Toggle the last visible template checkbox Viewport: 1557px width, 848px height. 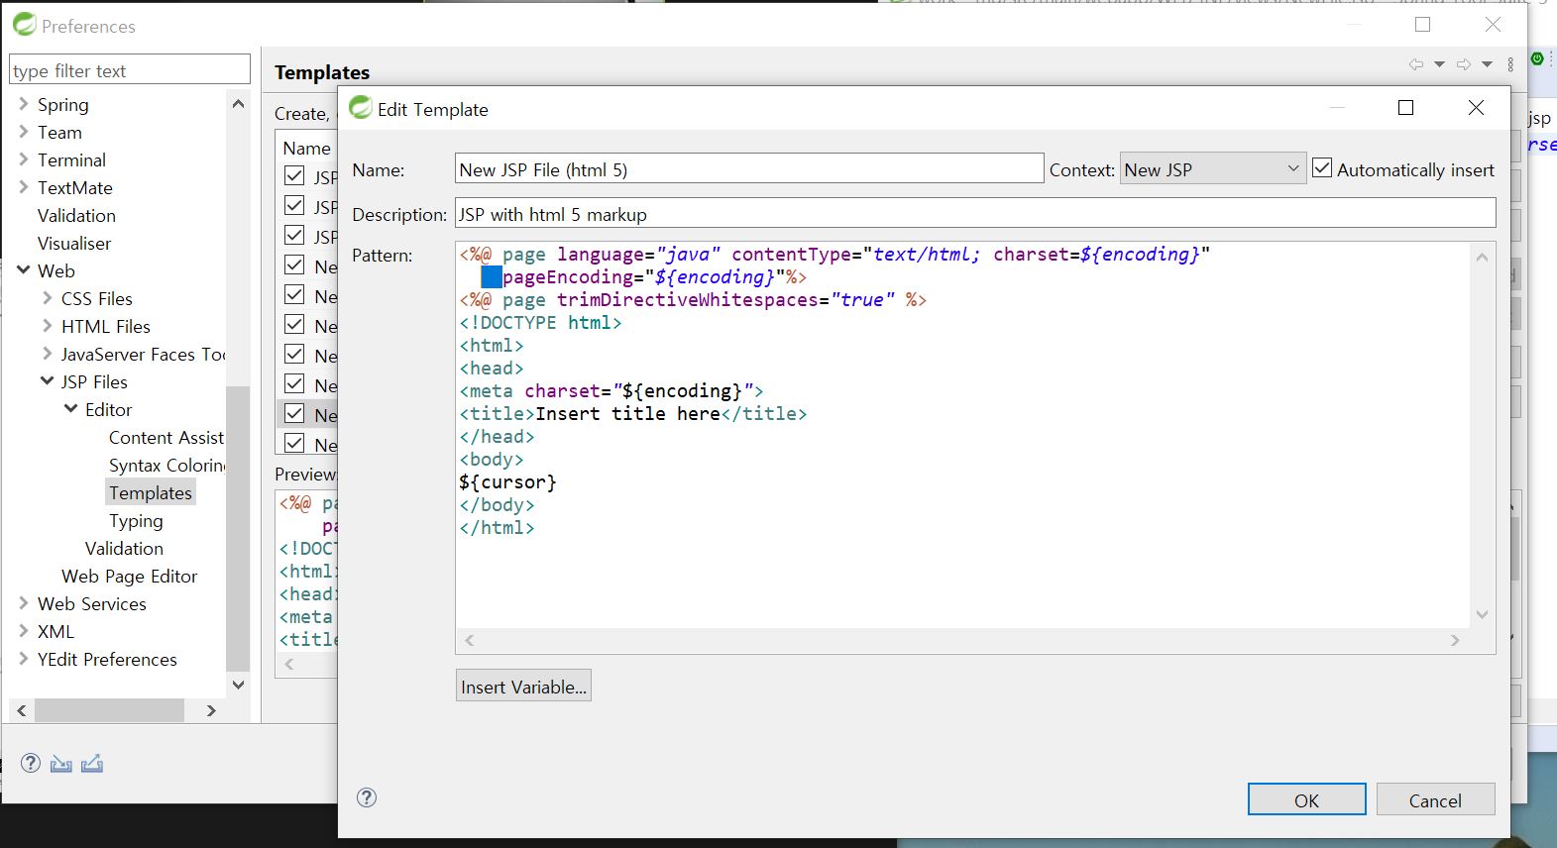[294, 443]
